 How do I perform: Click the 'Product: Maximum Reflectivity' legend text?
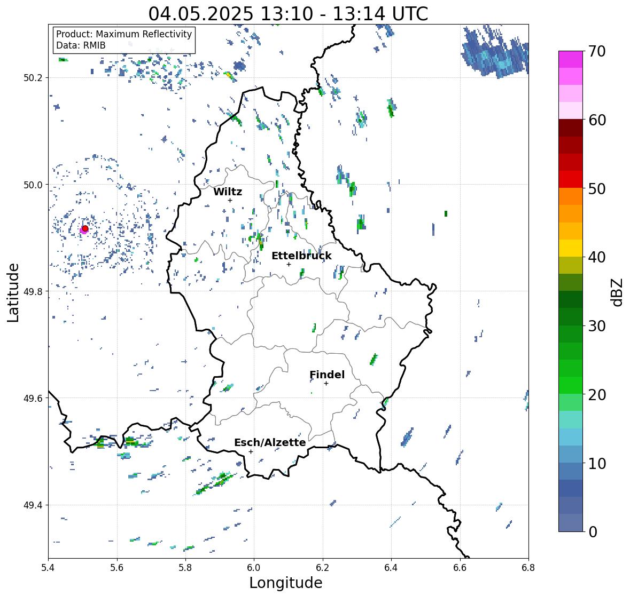[124, 34]
